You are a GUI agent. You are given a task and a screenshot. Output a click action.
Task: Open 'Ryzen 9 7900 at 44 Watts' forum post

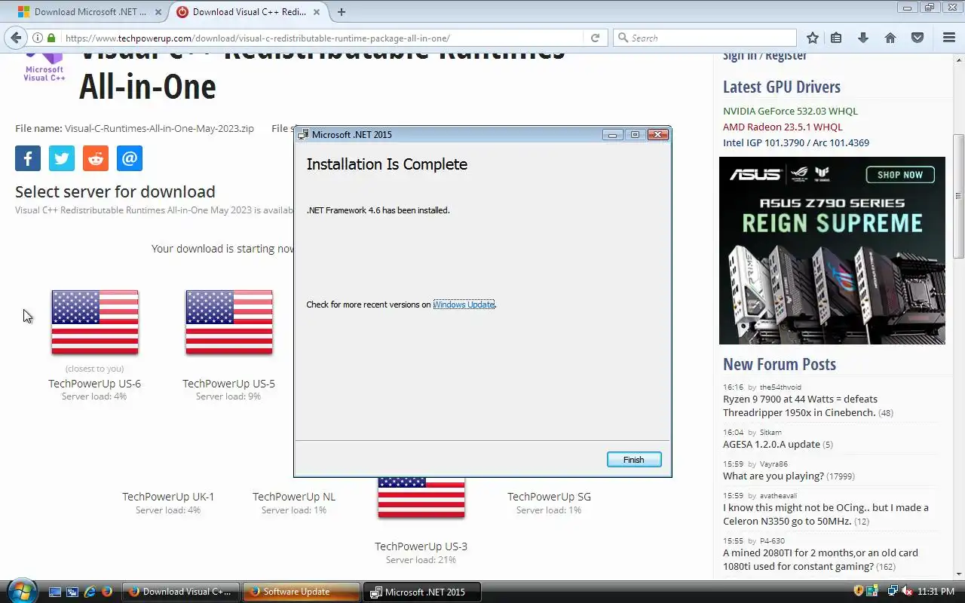click(800, 406)
